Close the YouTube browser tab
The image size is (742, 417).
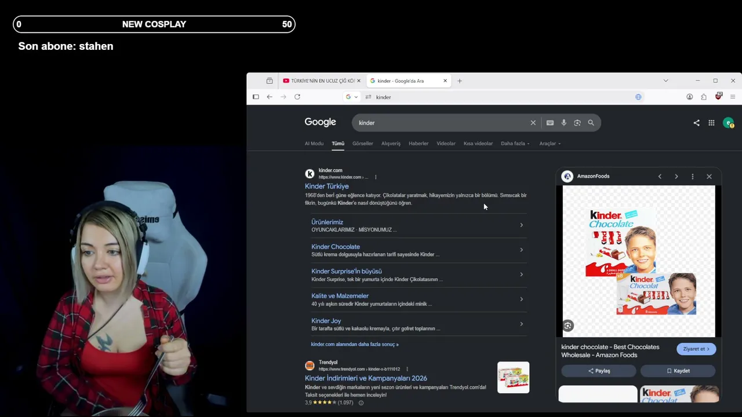(359, 81)
